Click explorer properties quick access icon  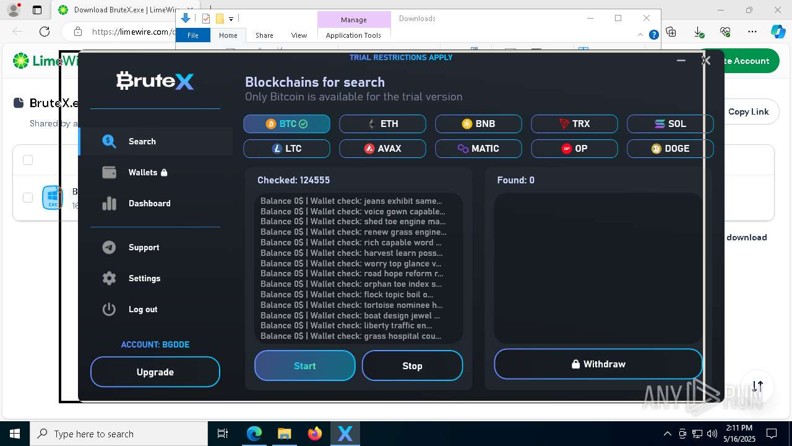point(206,19)
